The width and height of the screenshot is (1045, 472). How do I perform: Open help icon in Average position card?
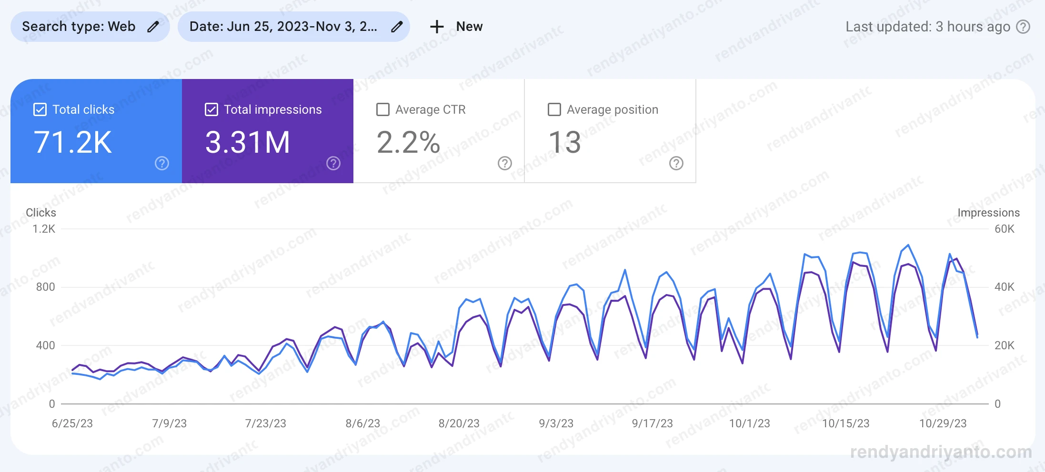(676, 163)
